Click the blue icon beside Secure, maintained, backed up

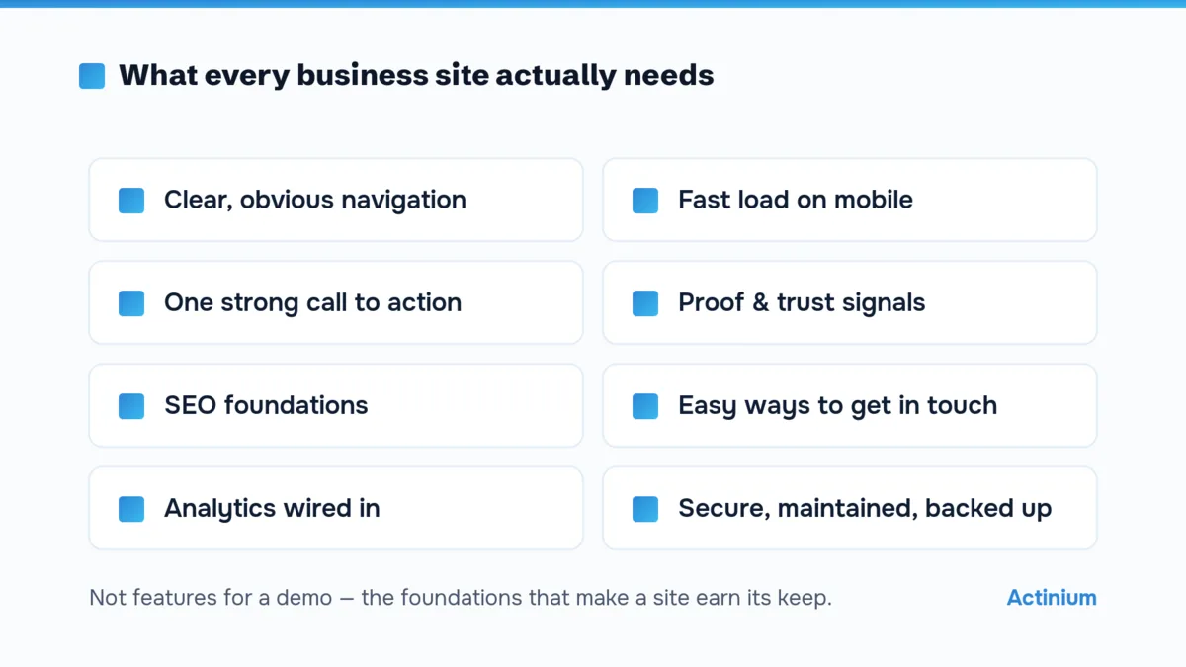point(645,509)
